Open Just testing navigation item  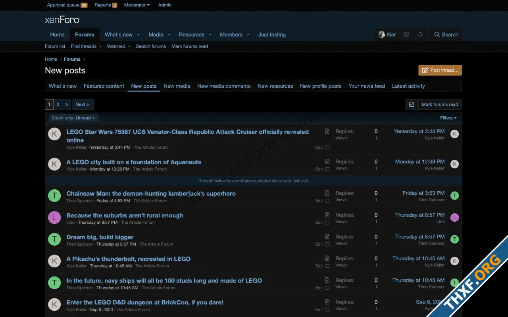[272, 35]
